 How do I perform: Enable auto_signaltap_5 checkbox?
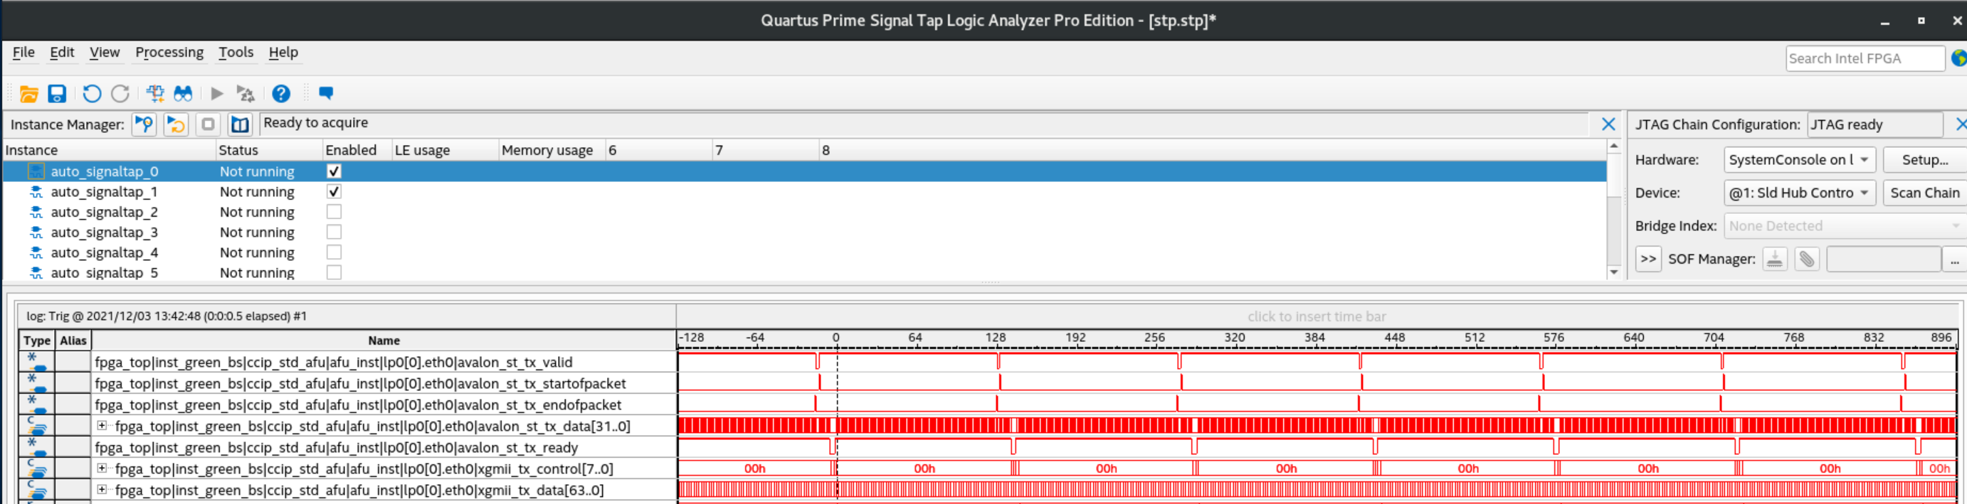334,272
